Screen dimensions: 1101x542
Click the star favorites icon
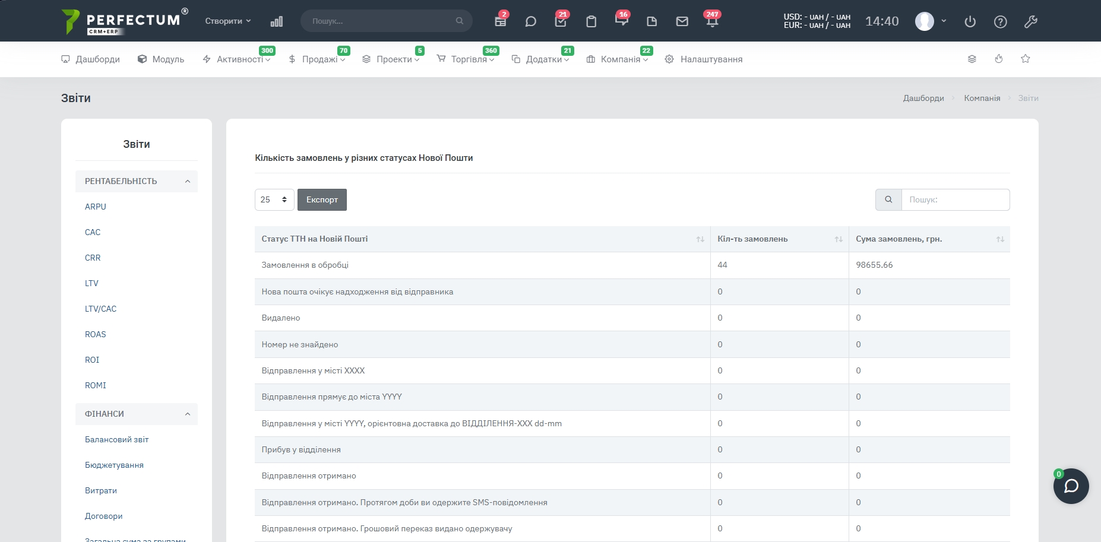point(1026,59)
